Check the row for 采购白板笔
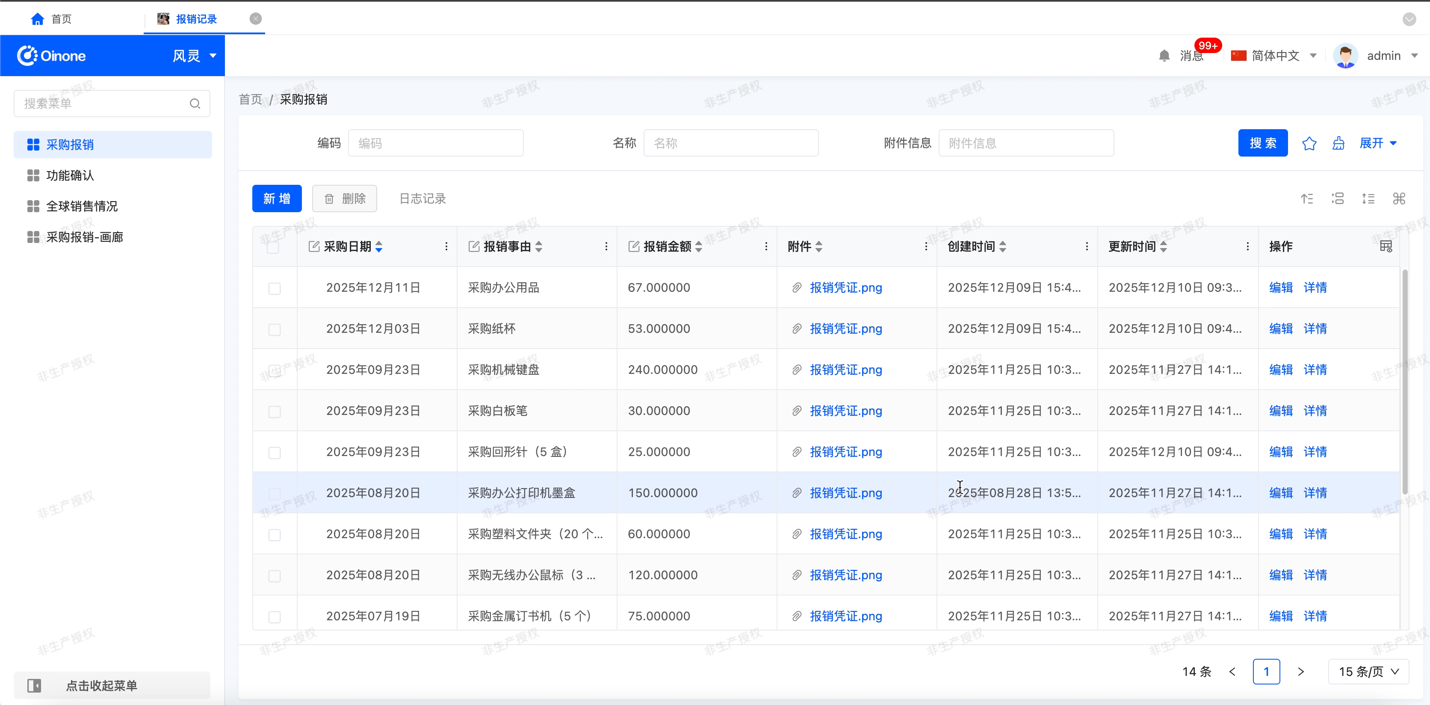The image size is (1430, 705). click(274, 412)
